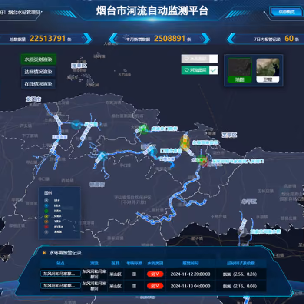This screenshot has width=304, height=304.
Task: Click the Ⅳ类水 yellow legend circle
Action: click(46, 216)
